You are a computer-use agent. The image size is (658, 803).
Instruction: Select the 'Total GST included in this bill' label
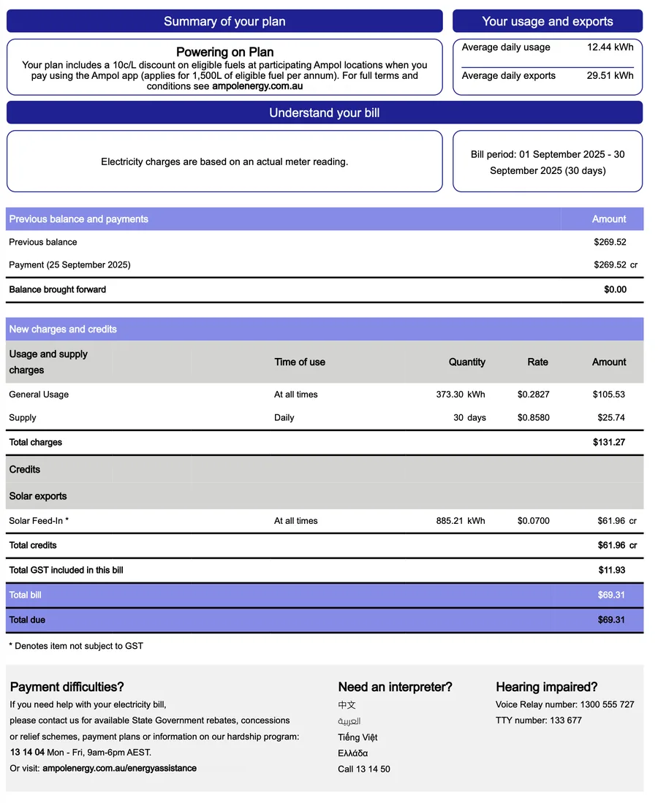coord(66,570)
